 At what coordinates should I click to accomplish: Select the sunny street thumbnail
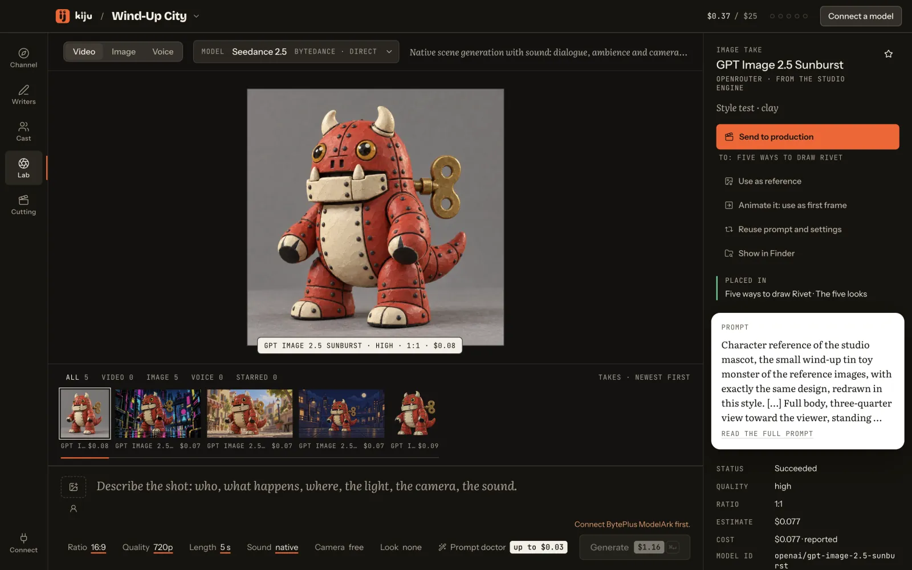250,414
